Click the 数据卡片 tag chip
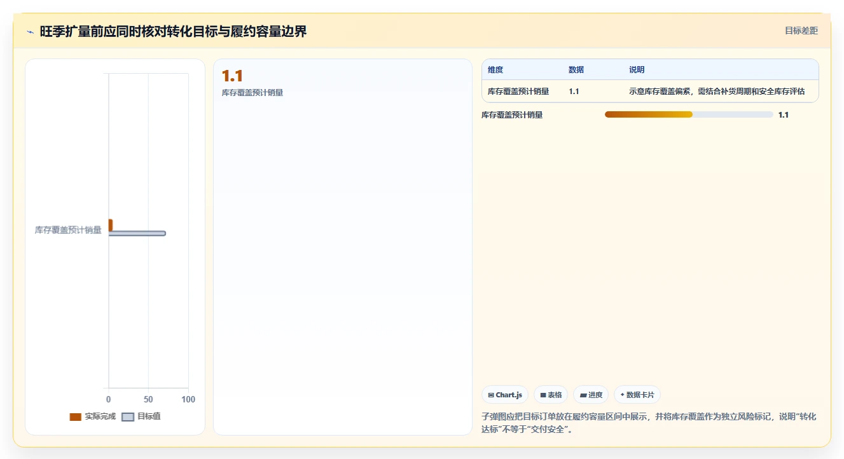This screenshot has width=844, height=459. [x=637, y=395]
